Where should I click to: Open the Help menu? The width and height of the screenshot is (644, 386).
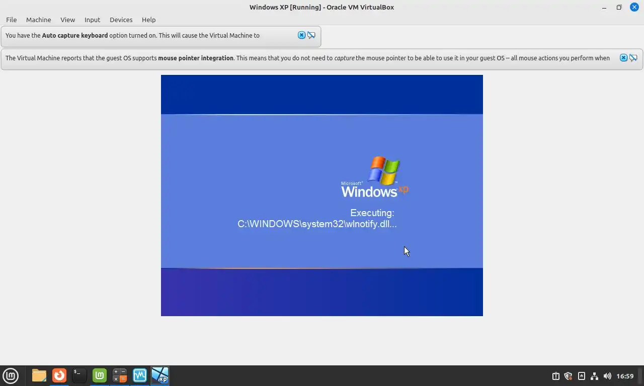pos(148,20)
